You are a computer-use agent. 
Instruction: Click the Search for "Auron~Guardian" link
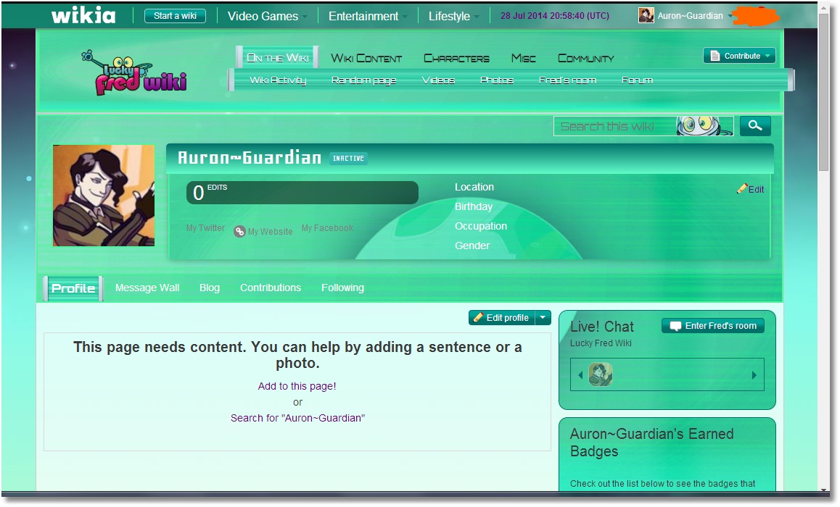297,418
